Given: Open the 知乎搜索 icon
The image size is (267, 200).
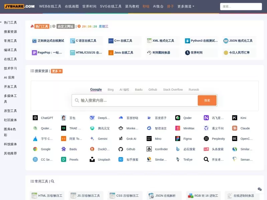Looking at the screenshot, I should pyautogui.click(x=120, y=159).
